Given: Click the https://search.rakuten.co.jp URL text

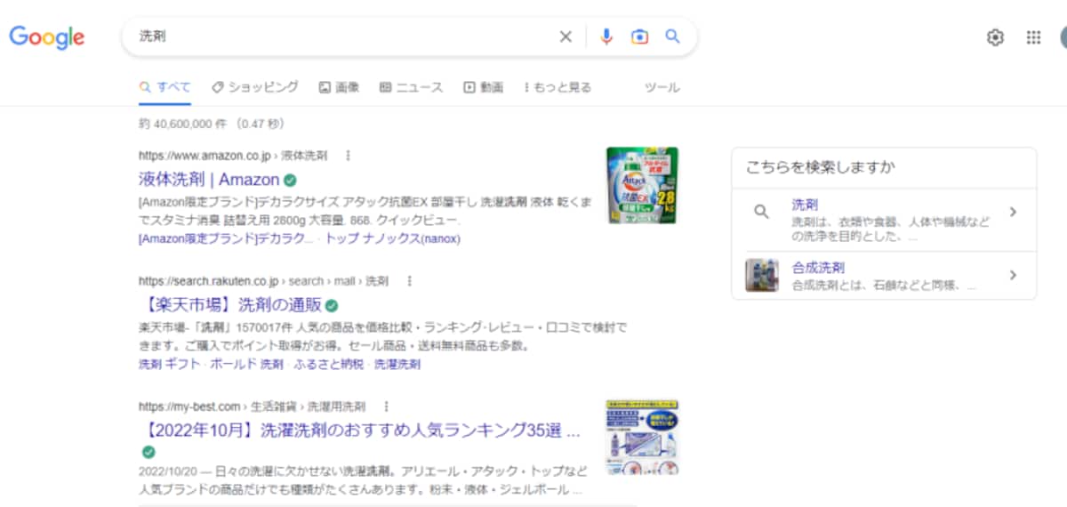Looking at the screenshot, I should (x=209, y=281).
